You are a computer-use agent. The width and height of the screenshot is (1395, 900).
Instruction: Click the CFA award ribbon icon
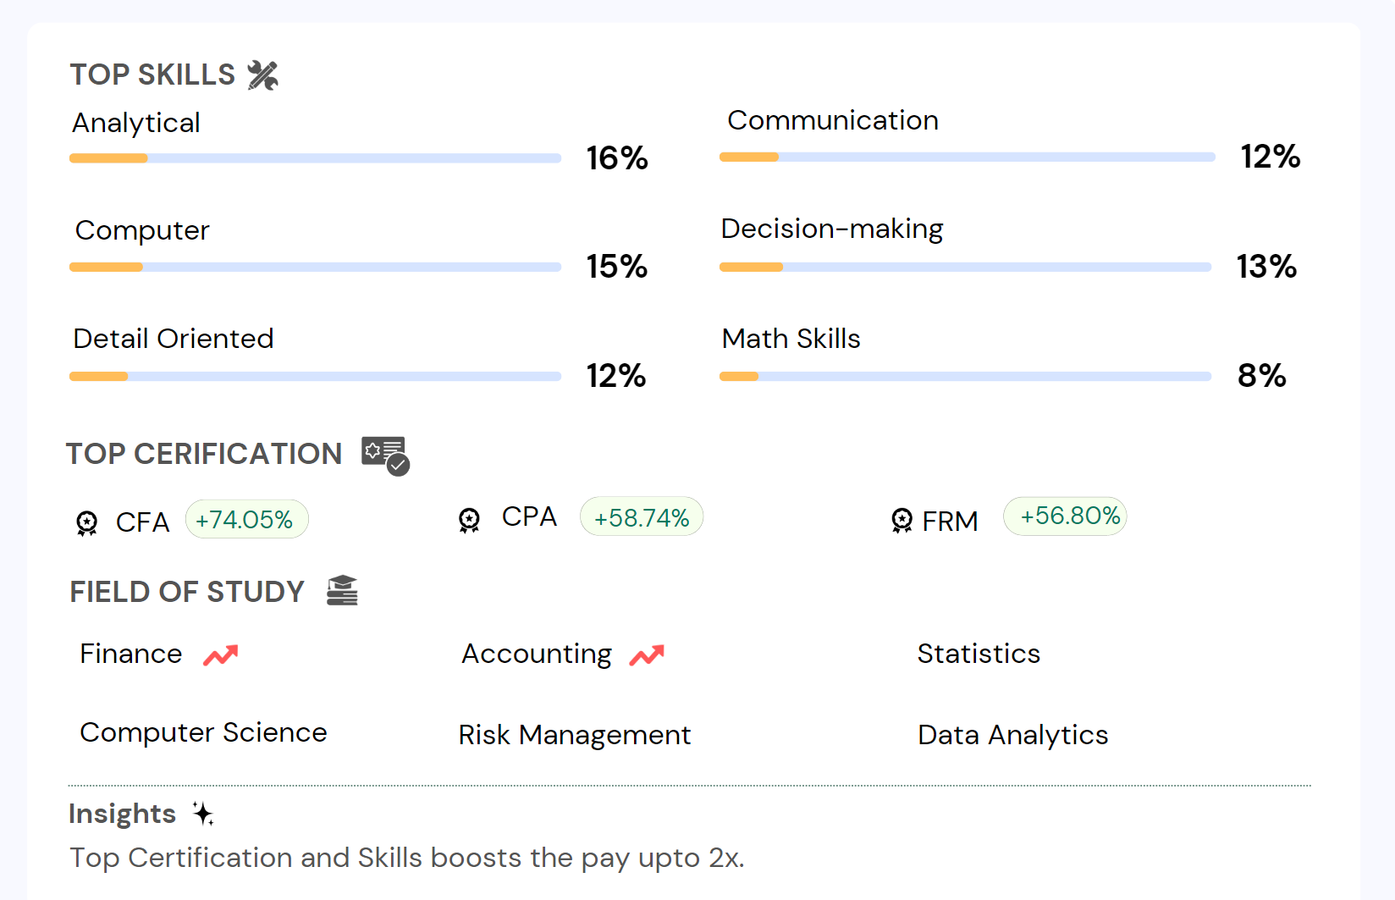[x=86, y=523]
